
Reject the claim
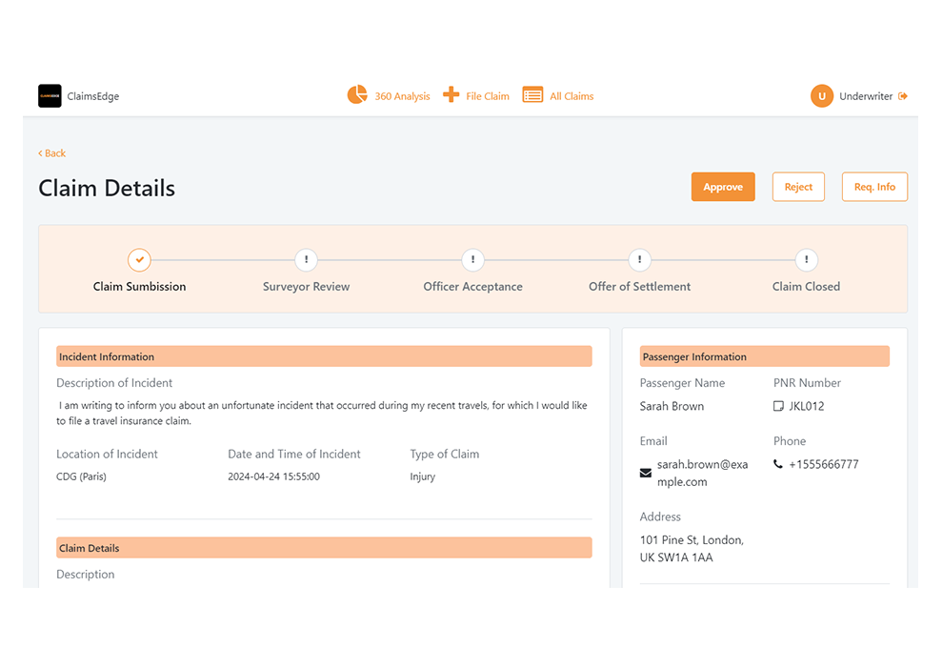tap(798, 187)
